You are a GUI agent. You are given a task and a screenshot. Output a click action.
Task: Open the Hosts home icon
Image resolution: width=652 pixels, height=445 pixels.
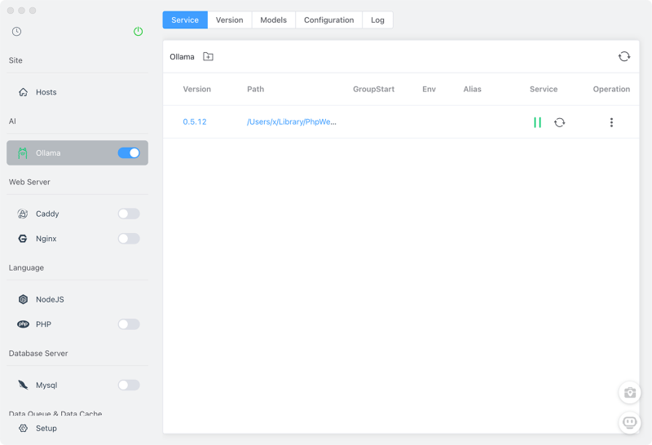24,92
